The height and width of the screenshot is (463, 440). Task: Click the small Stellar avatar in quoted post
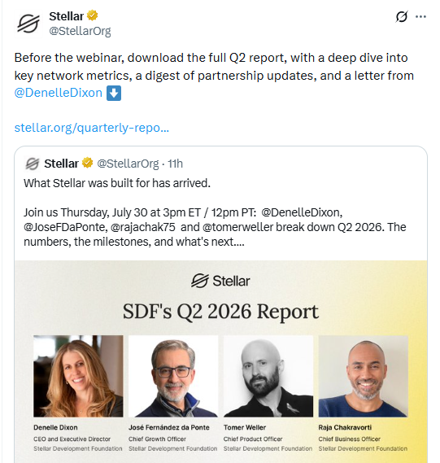tap(33, 164)
